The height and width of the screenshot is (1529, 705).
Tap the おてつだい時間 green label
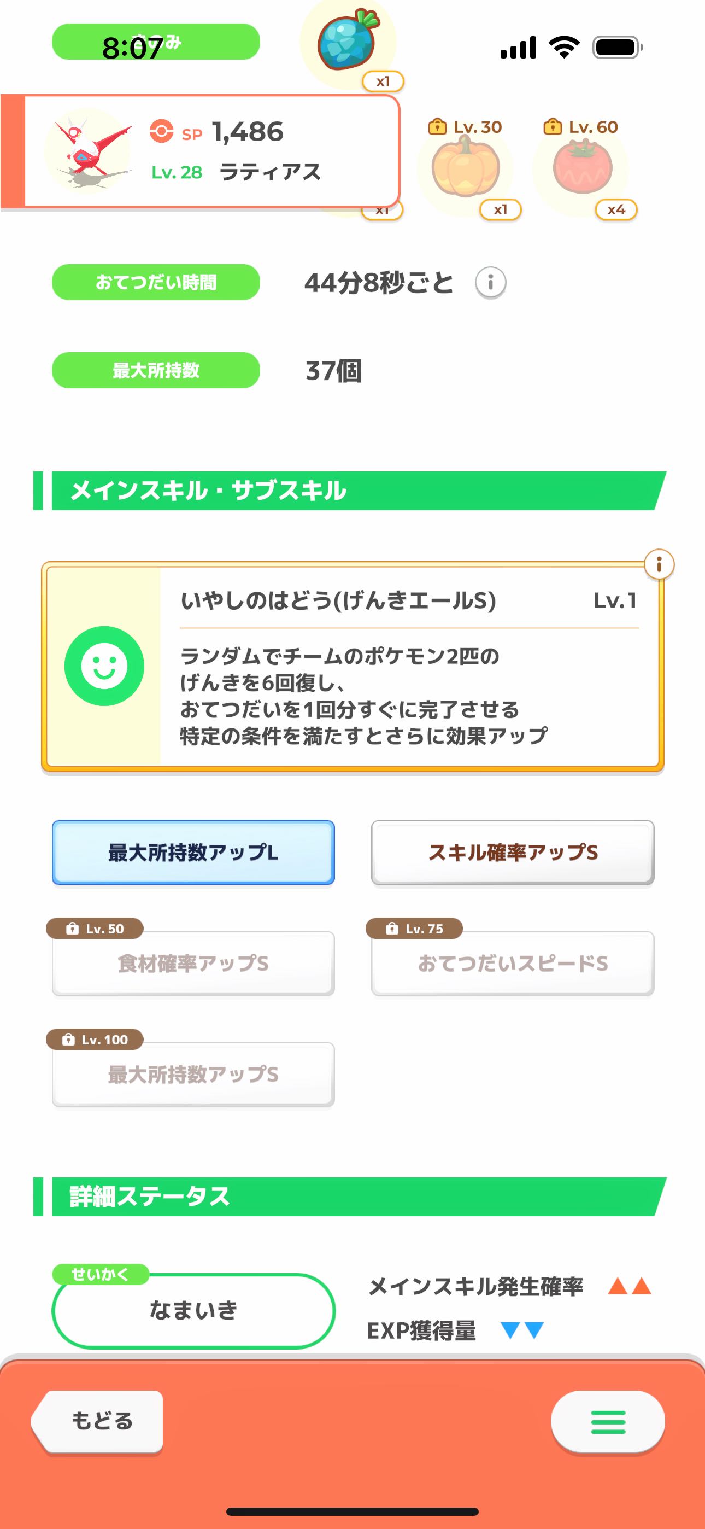pos(156,283)
